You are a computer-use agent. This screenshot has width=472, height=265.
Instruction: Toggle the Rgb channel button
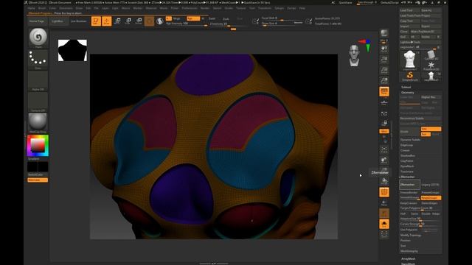pyautogui.click(x=193, y=18)
